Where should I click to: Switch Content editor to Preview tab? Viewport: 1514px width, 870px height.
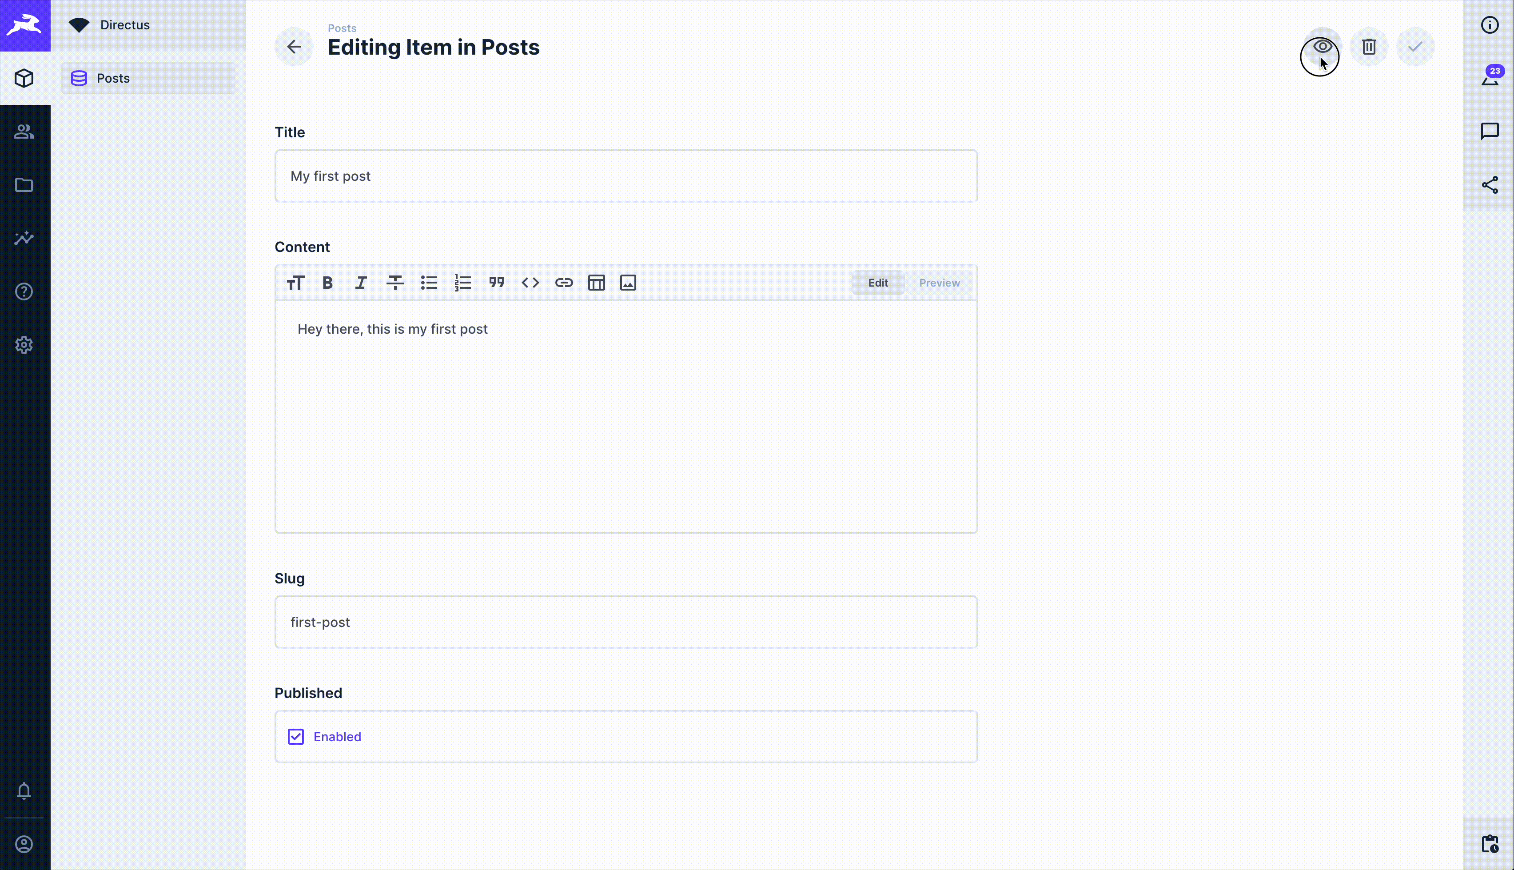tap(939, 283)
